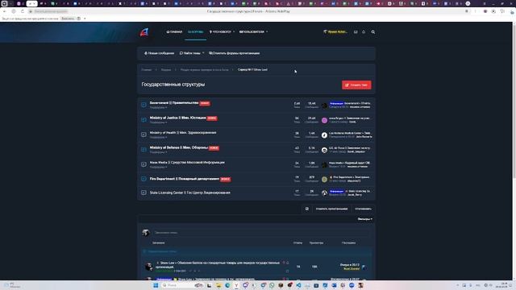Click browser reload button

[23, 11]
